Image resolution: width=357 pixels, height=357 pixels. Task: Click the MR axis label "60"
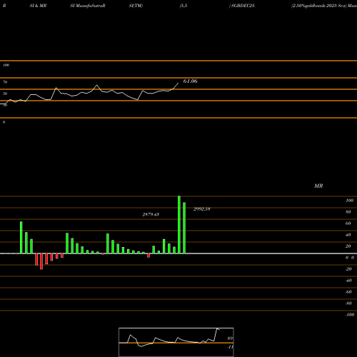348,223
